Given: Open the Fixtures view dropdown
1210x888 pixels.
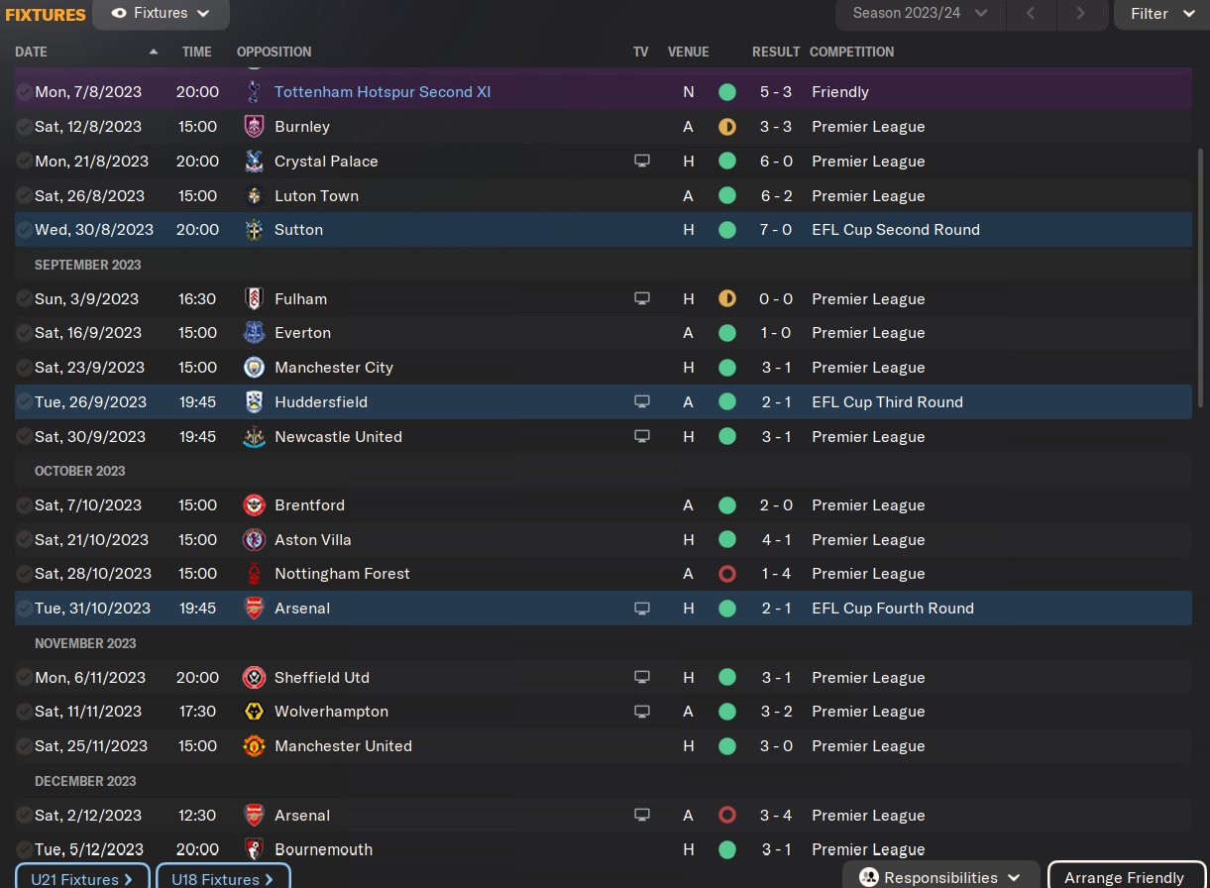Looking at the screenshot, I should (x=161, y=14).
